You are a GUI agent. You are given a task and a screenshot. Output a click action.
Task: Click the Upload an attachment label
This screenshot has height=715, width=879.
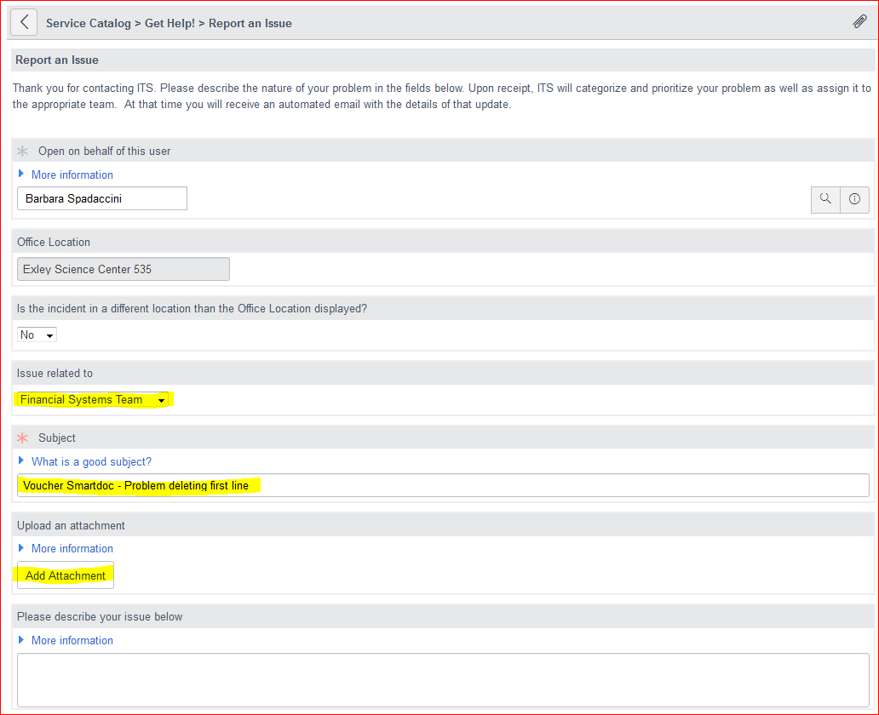point(71,525)
